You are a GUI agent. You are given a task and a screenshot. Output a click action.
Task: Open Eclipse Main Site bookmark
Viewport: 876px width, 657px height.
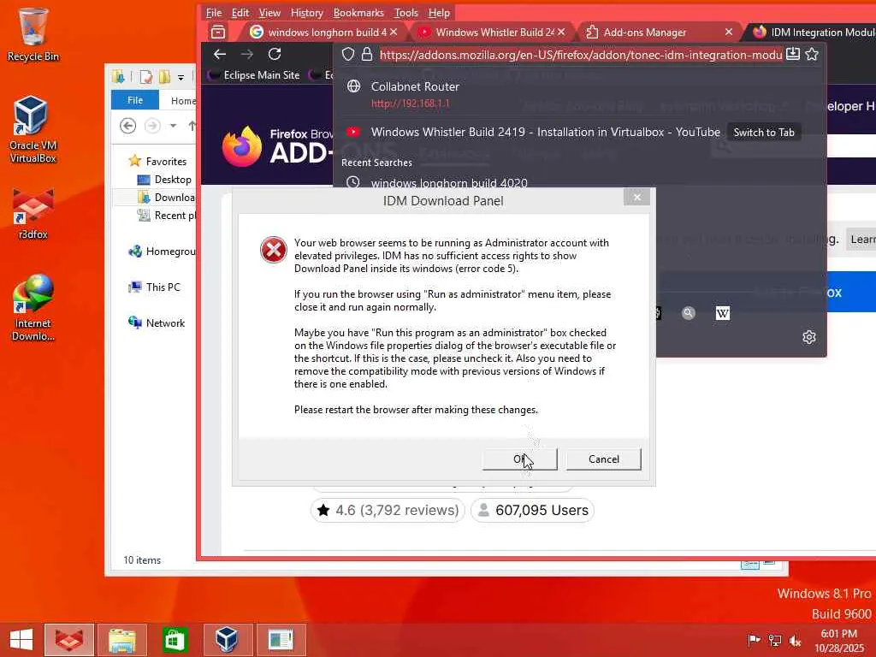tap(254, 75)
